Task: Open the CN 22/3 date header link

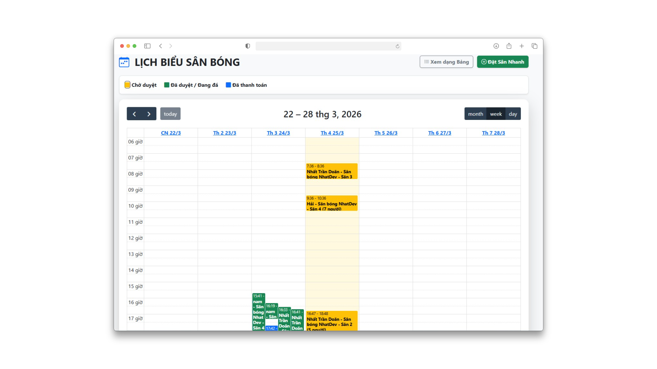Action: tap(171, 133)
